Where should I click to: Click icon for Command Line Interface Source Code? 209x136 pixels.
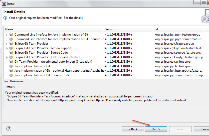point(11,39)
